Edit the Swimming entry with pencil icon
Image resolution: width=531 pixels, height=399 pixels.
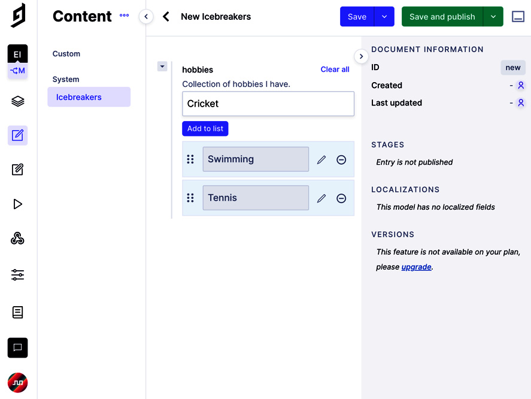(321, 159)
